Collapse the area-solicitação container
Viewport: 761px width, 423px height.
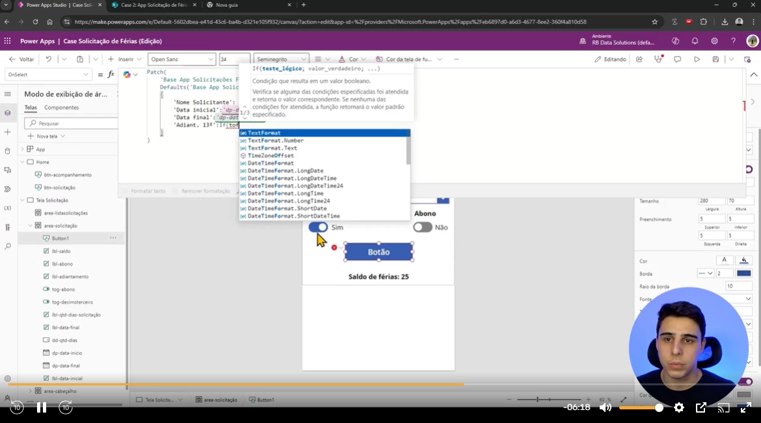[x=30, y=225]
